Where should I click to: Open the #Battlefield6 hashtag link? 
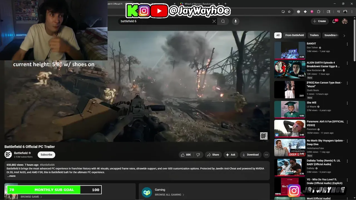(47, 165)
